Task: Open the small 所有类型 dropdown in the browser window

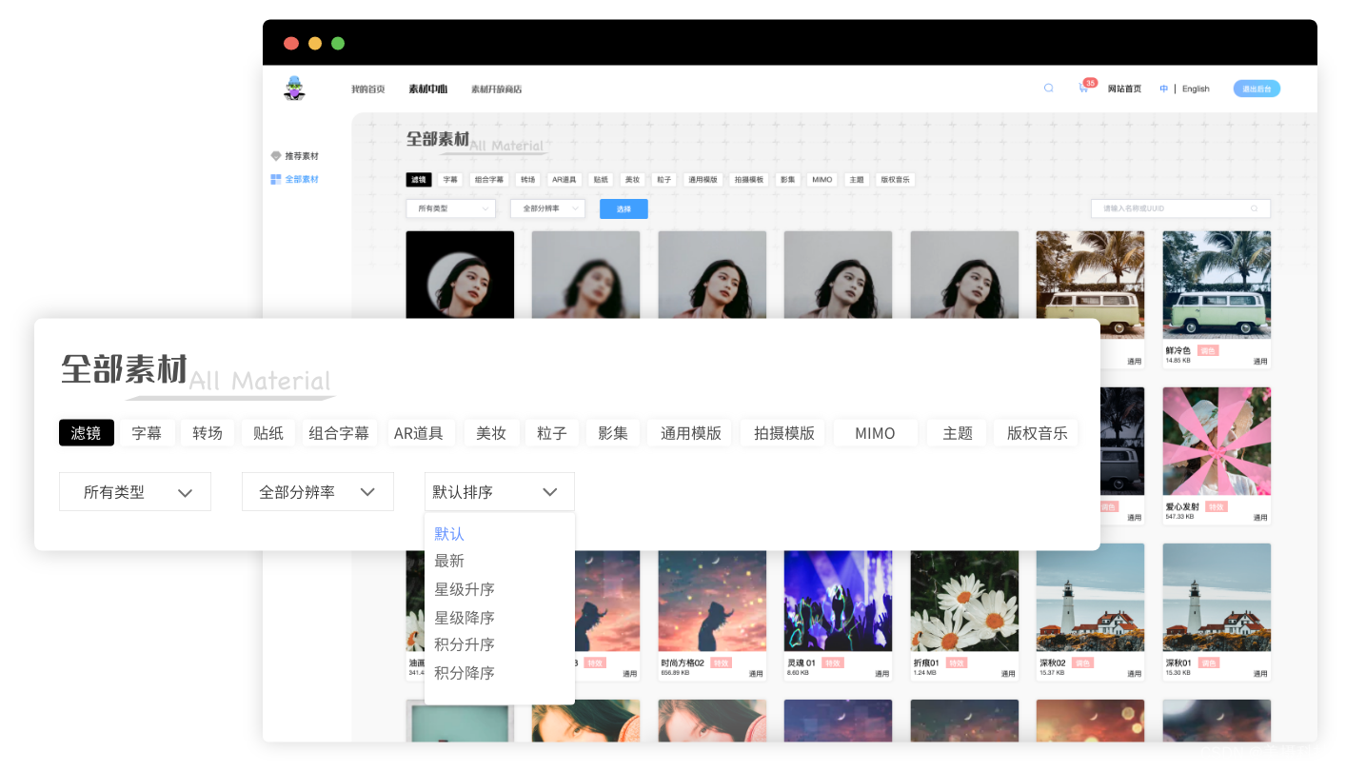Action: (450, 208)
